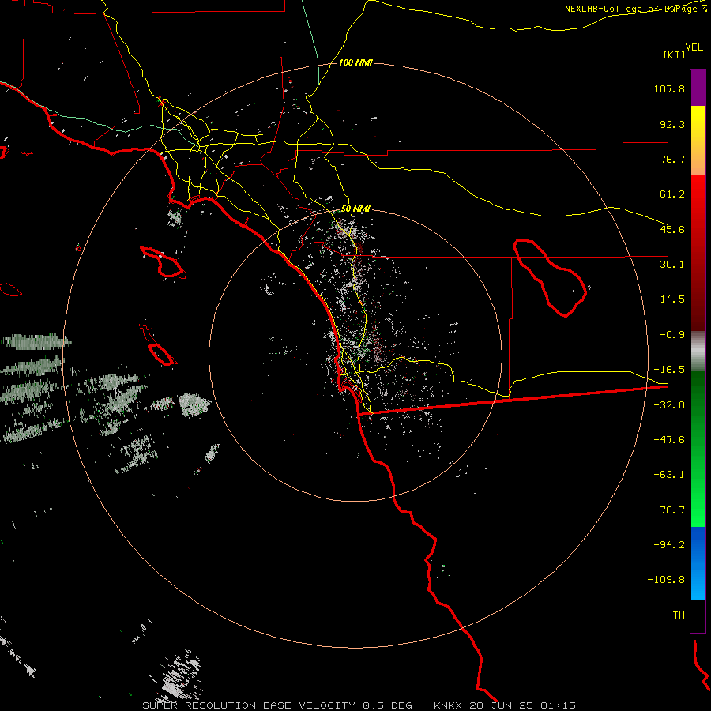Click the 61.2 velocity scale value
711x711 pixels.
coord(672,194)
